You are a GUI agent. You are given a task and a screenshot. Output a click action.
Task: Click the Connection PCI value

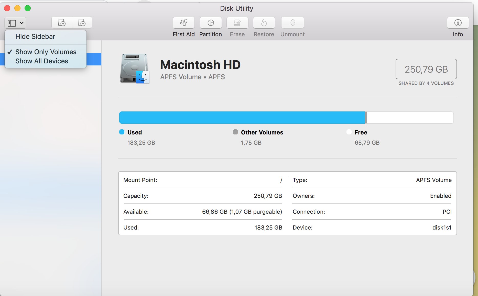coord(447,212)
